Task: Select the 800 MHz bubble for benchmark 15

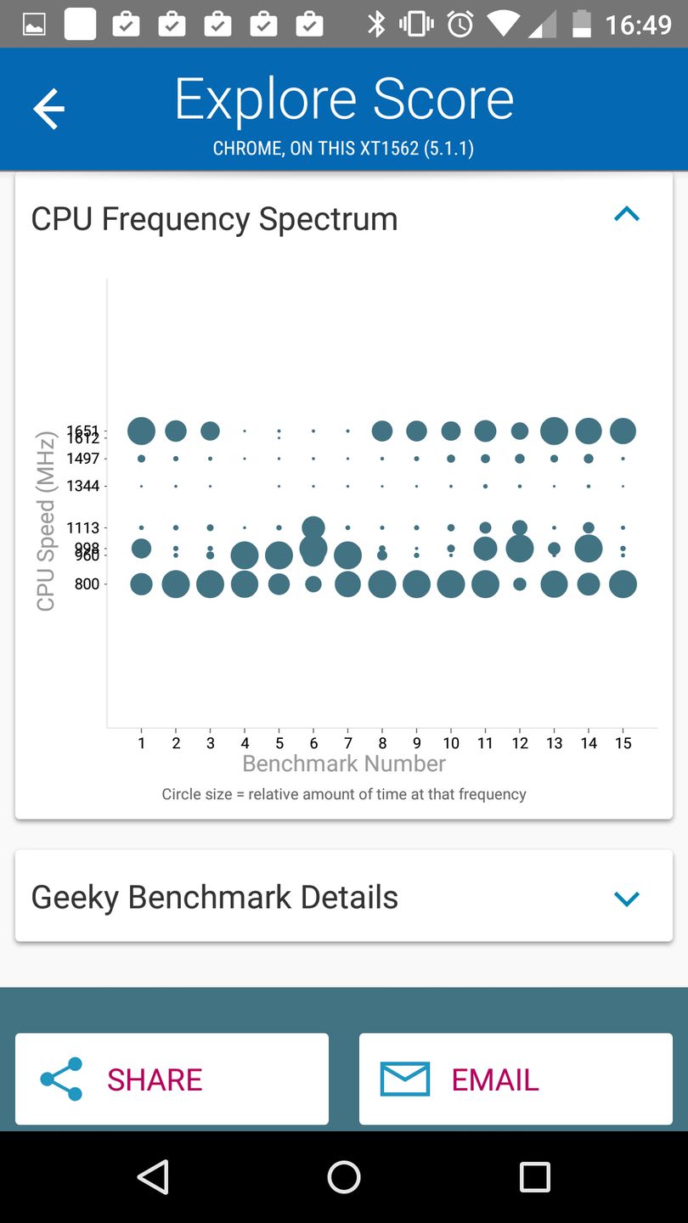Action: coord(623,584)
